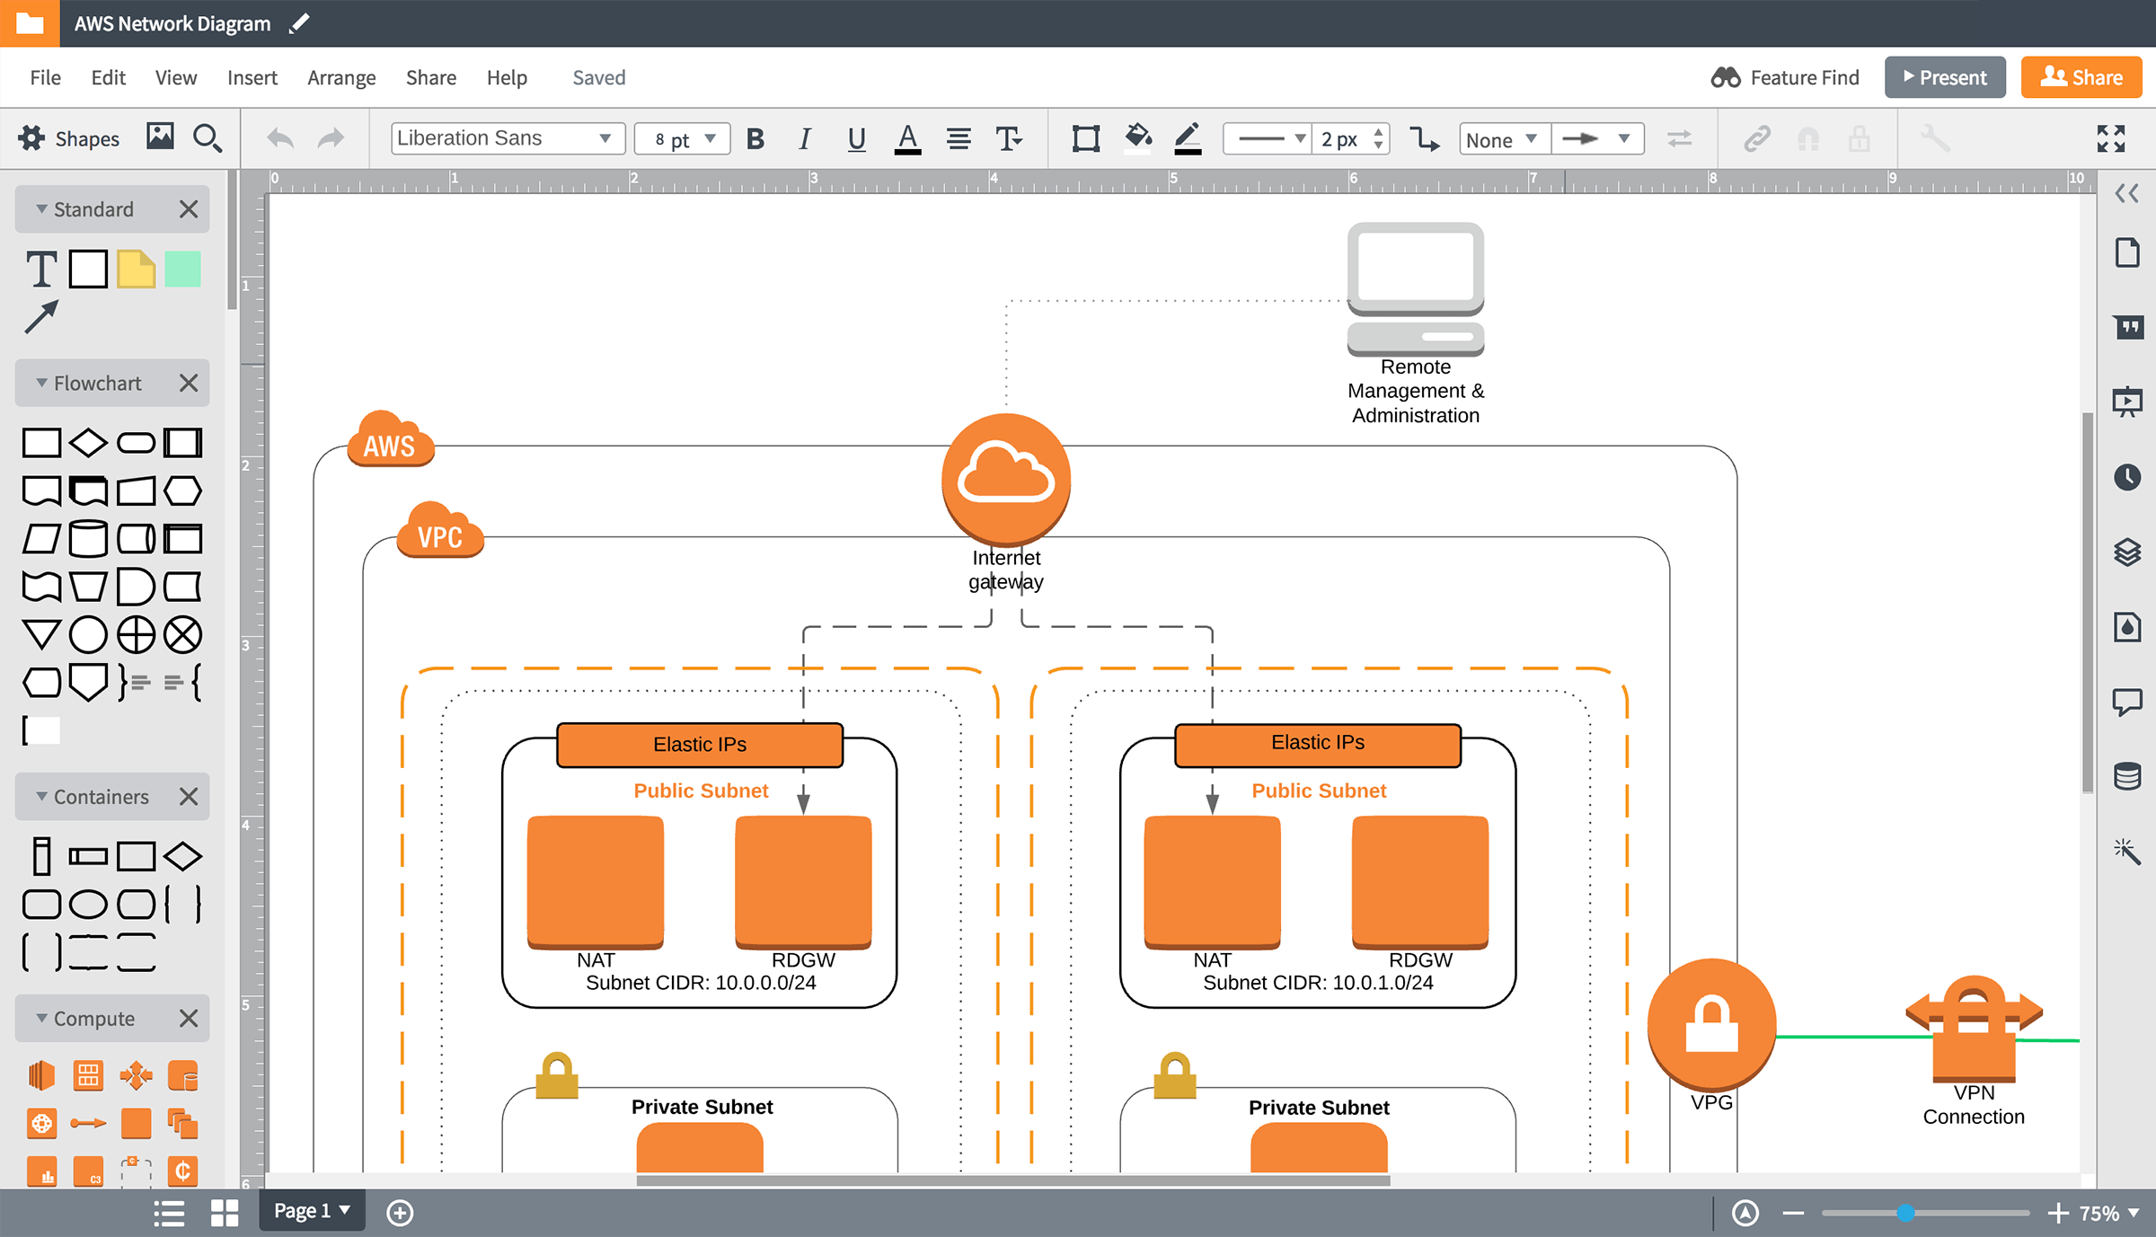Open the page settings panel icon
2156x1237 pixels.
[x=2127, y=253]
